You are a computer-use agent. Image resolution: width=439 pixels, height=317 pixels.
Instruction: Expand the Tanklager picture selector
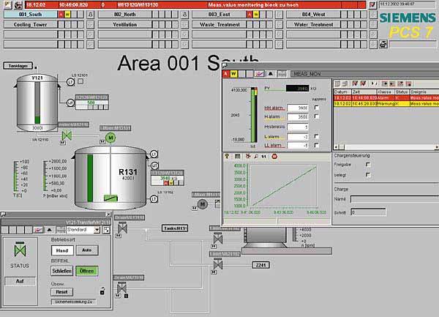click(x=18, y=65)
